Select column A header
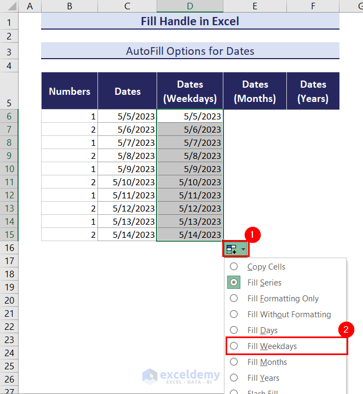The width and height of the screenshot is (363, 394). pyautogui.click(x=30, y=6)
